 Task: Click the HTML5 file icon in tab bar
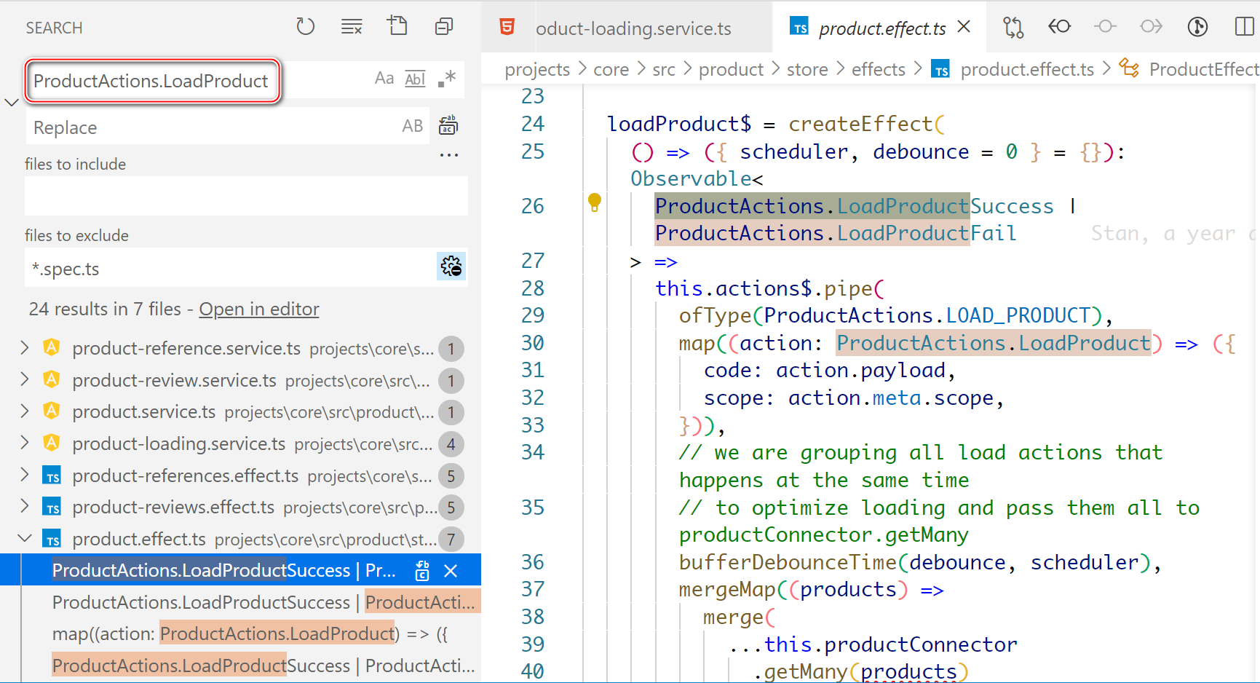point(507,27)
